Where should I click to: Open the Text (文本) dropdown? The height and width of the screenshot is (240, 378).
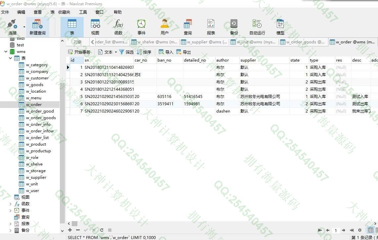[107, 52]
